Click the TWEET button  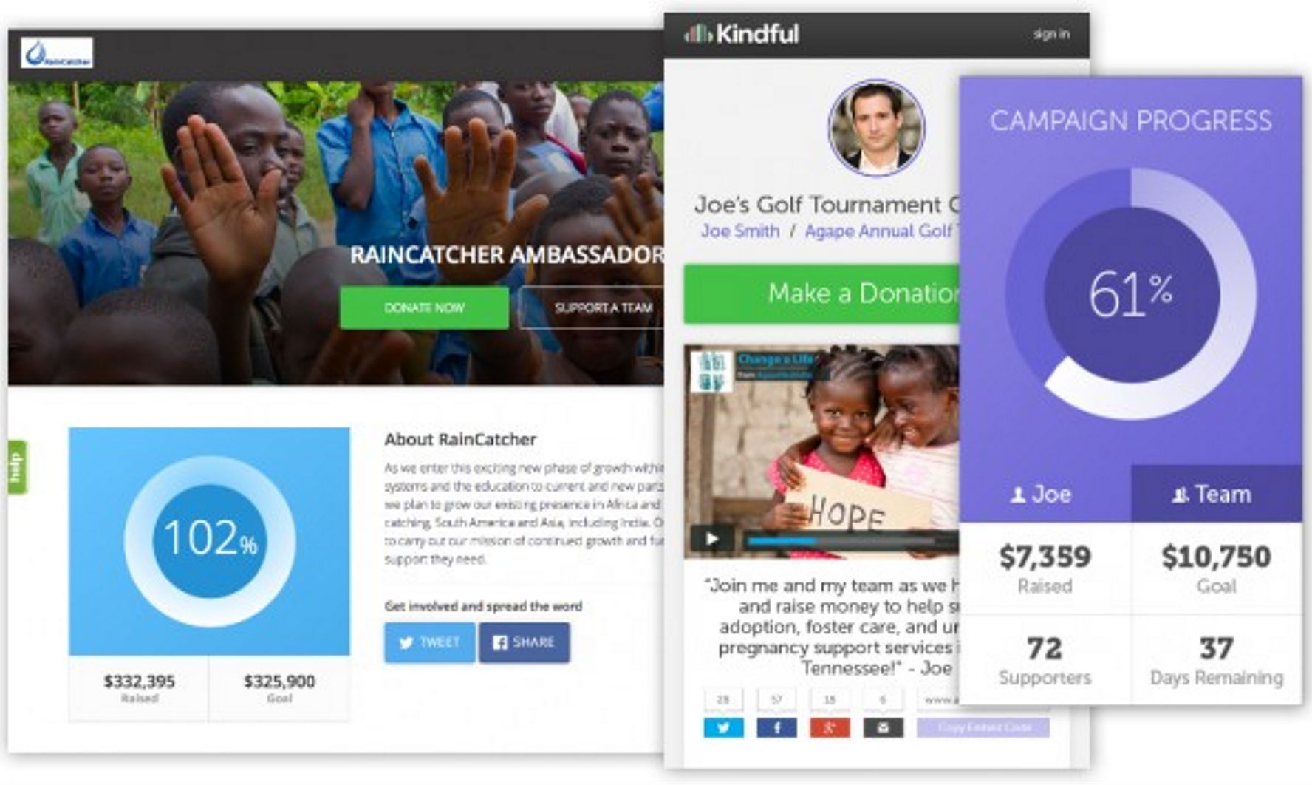pos(429,642)
